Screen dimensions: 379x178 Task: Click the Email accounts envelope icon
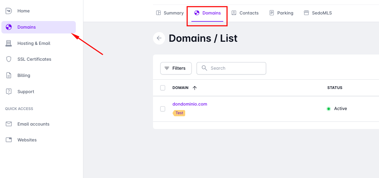pyautogui.click(x=9, y=124)
